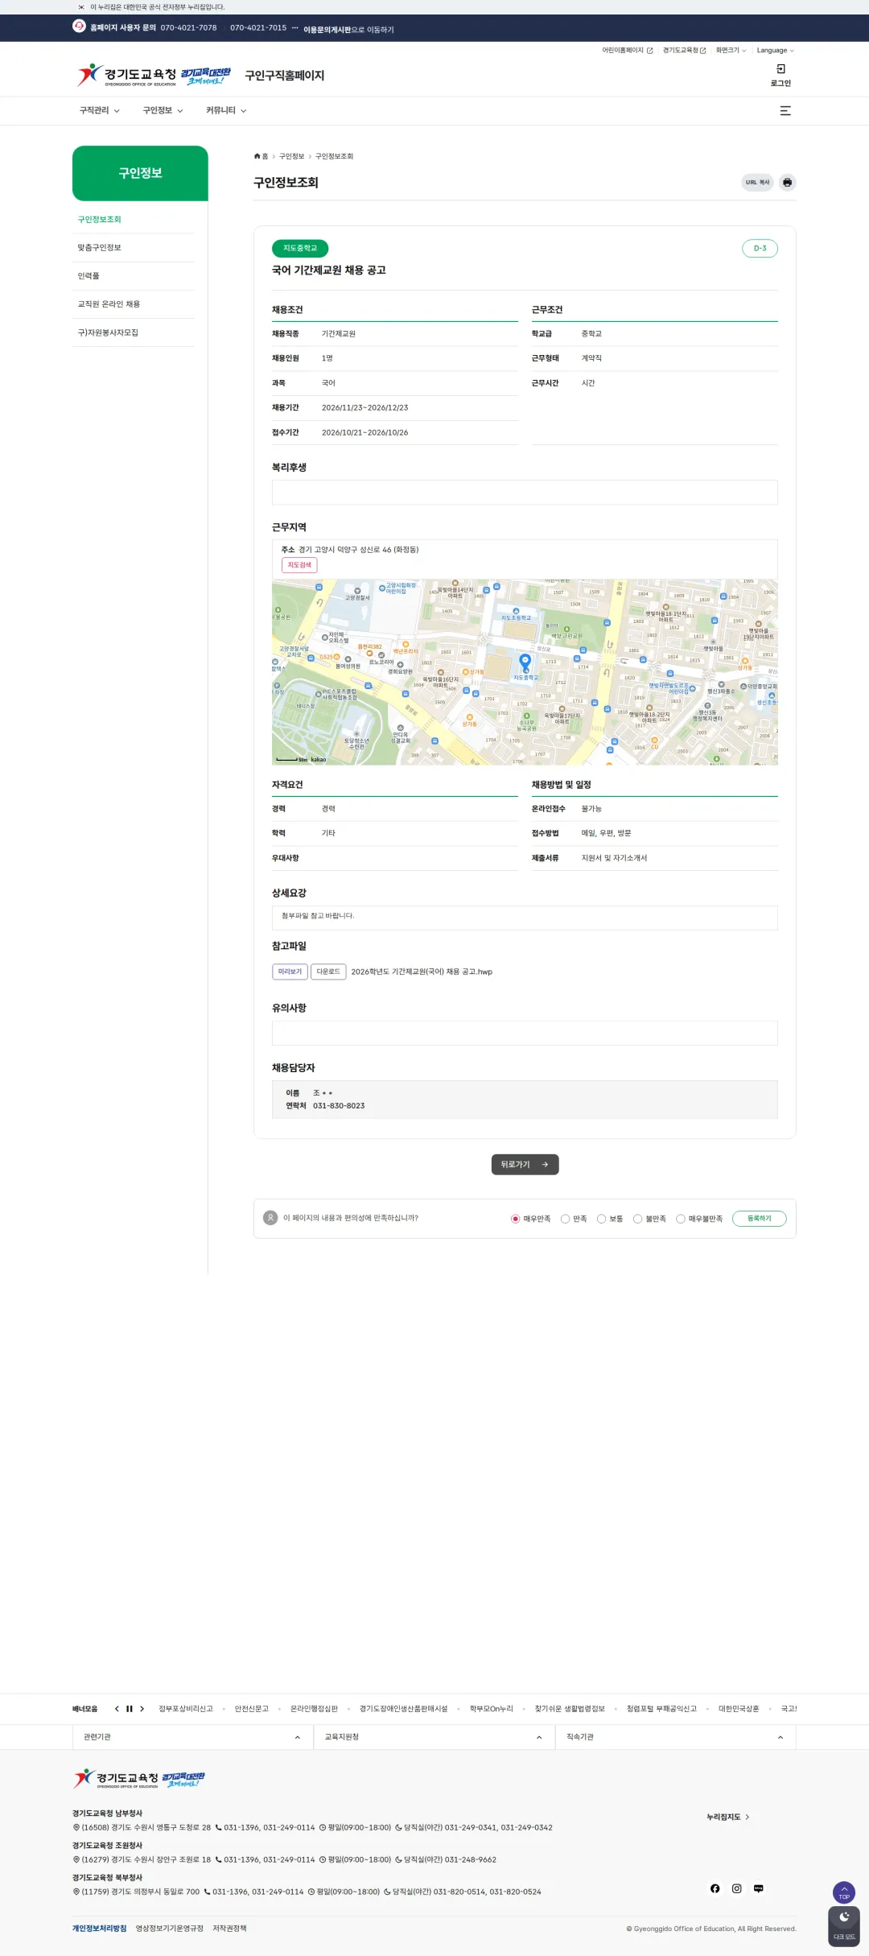Open the Facebook icon in footer

coord(715,1888)
